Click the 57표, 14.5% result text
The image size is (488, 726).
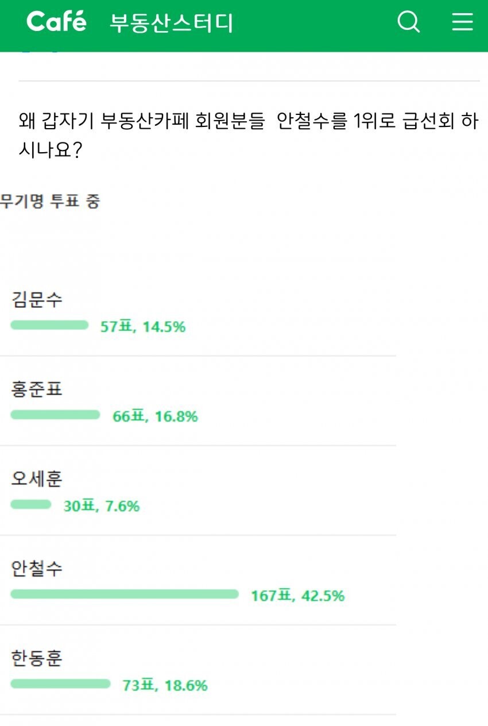pos(143,327)
